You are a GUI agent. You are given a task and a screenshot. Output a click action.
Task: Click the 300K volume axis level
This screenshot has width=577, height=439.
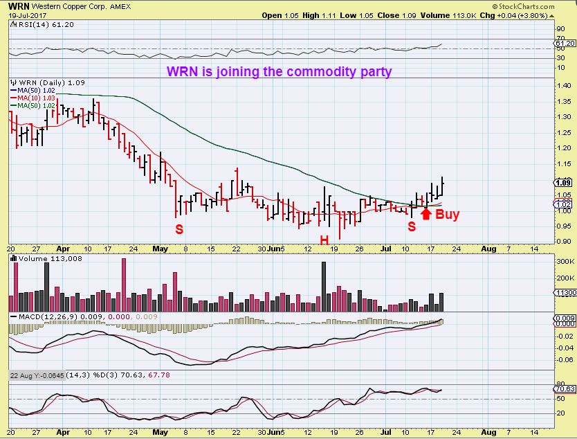(x=565, y=261)
